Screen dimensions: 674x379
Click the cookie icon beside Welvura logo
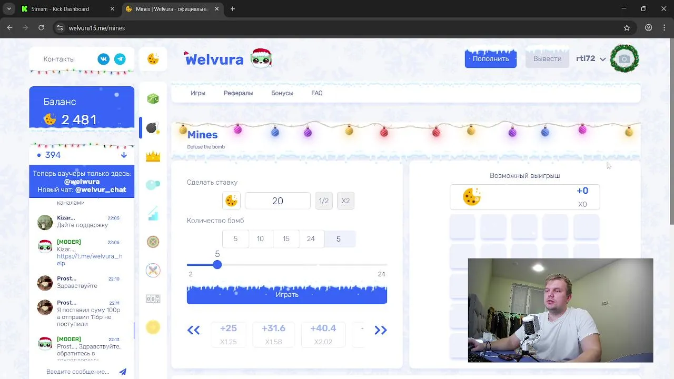[x=153, y=59]
